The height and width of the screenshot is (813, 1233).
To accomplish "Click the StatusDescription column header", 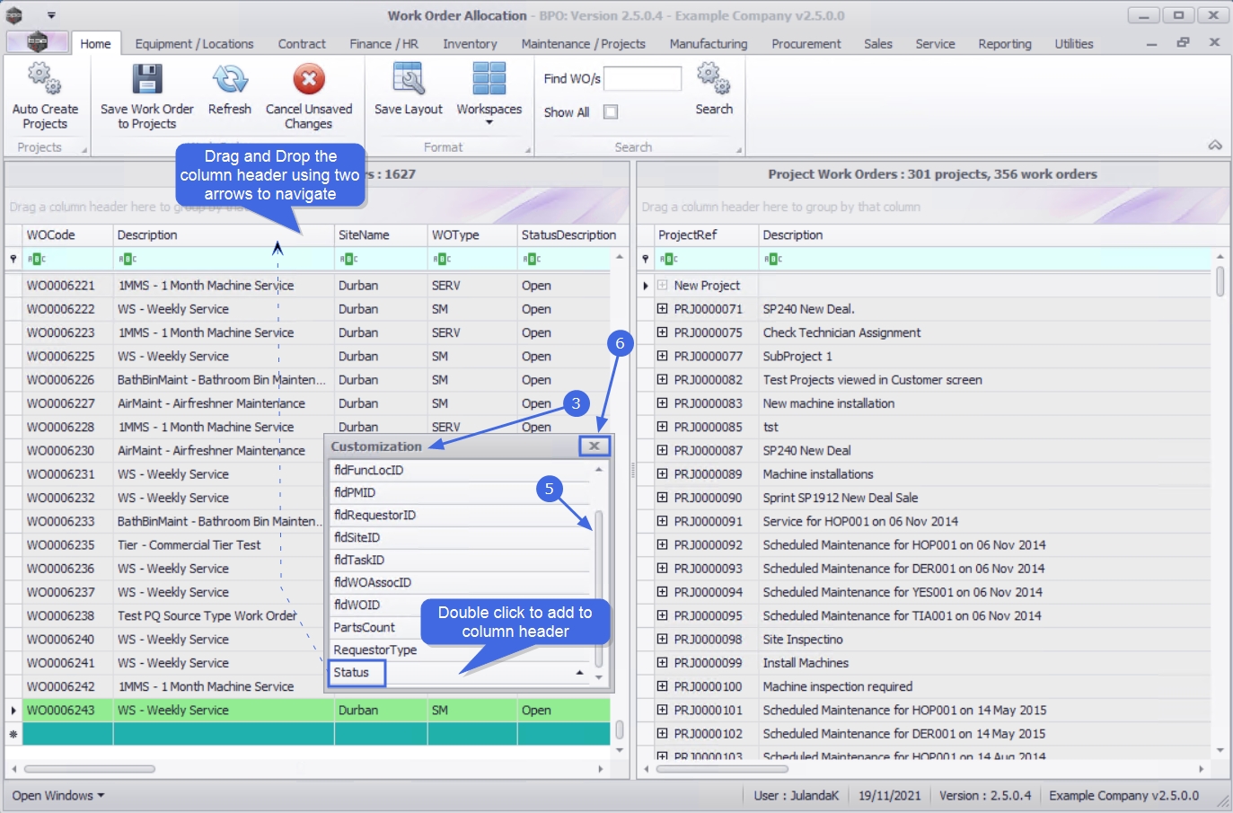I will (568, 235).
